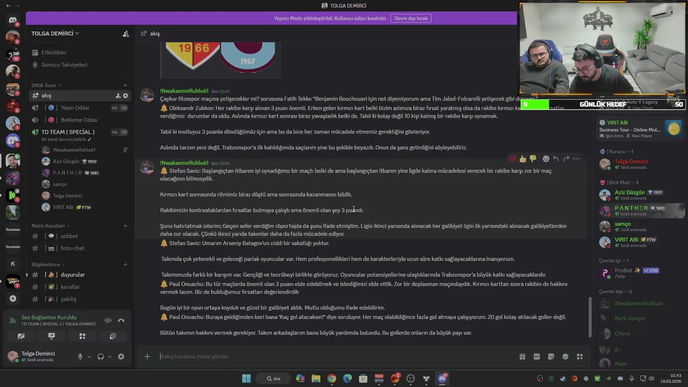Screen dimensions: 688x387
Task: Forward the Stefan Savic message
Action: point(566,159)
